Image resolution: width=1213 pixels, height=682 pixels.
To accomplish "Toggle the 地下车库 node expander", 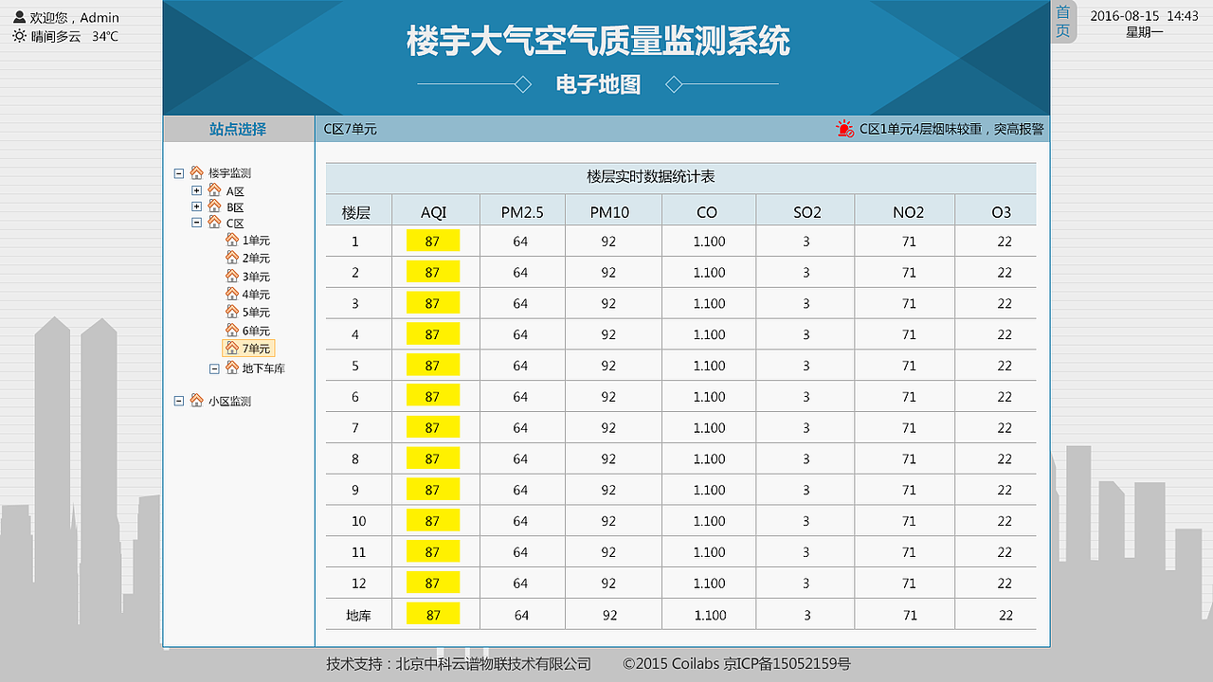I will coord(214,368).
